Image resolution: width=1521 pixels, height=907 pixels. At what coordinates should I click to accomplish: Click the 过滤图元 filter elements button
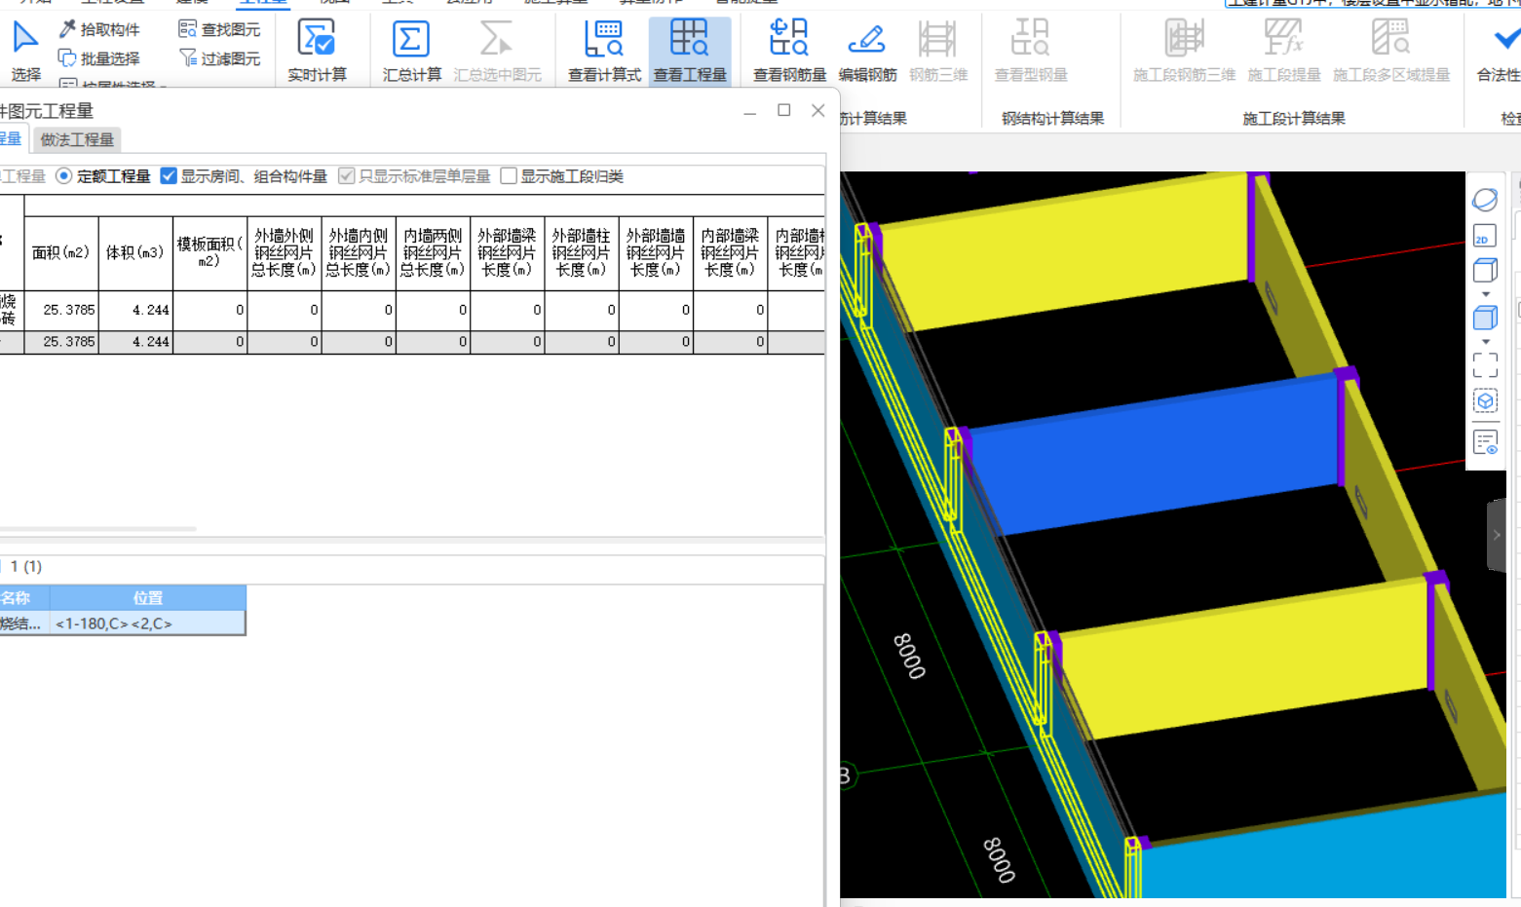point(219,58)
